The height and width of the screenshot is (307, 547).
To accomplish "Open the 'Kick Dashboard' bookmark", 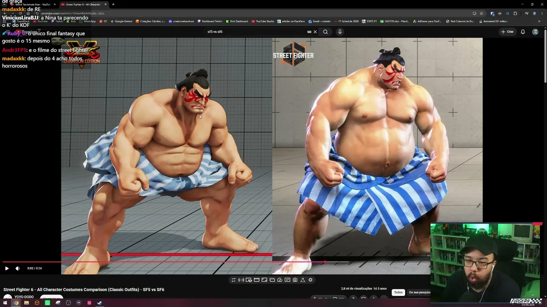I will (236, 21).
